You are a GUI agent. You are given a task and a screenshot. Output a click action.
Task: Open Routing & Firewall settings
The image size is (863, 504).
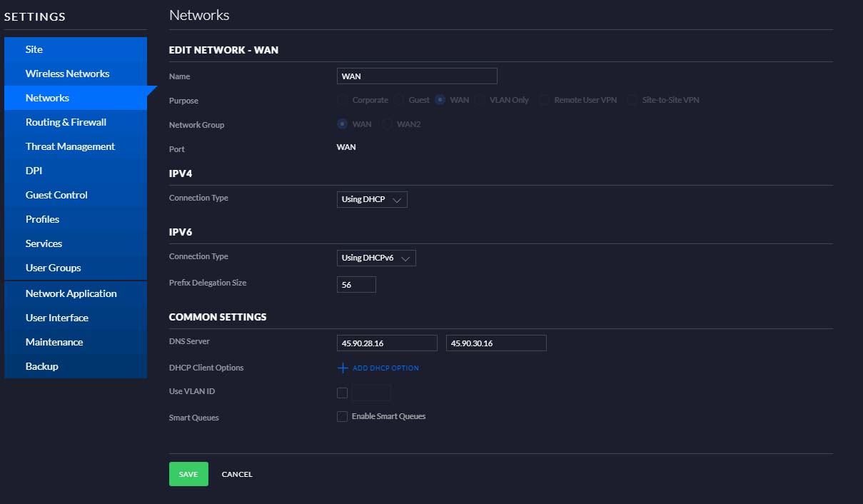pos(76,122)
